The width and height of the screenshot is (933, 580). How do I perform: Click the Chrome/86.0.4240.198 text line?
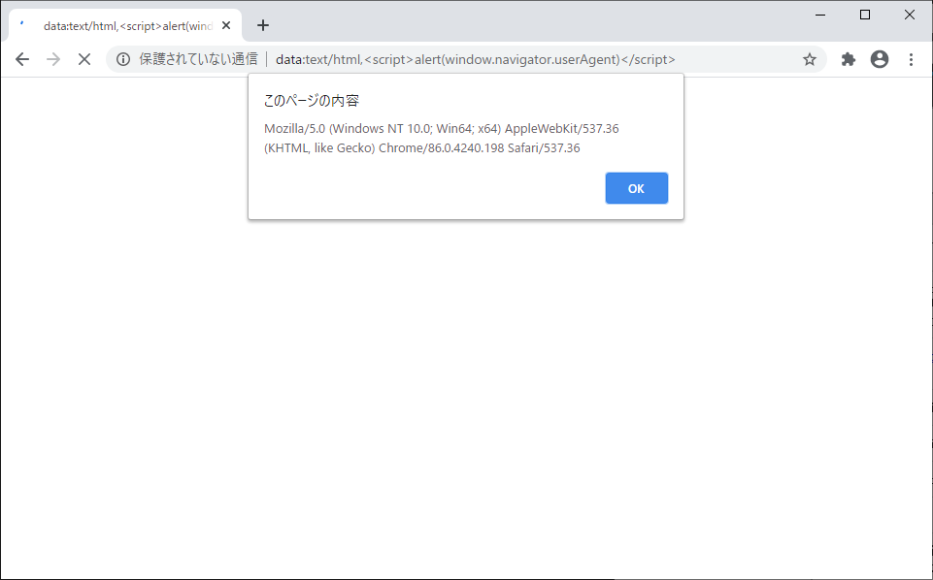tap(422, 148)
